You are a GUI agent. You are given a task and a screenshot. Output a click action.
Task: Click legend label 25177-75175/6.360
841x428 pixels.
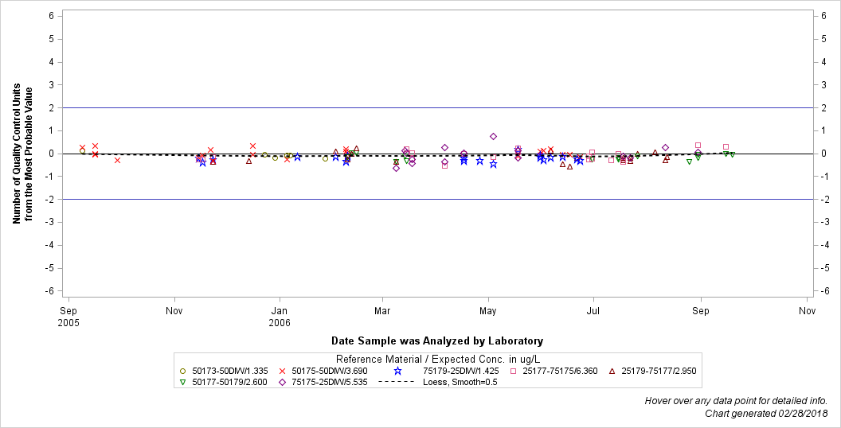tap(560, 371)
